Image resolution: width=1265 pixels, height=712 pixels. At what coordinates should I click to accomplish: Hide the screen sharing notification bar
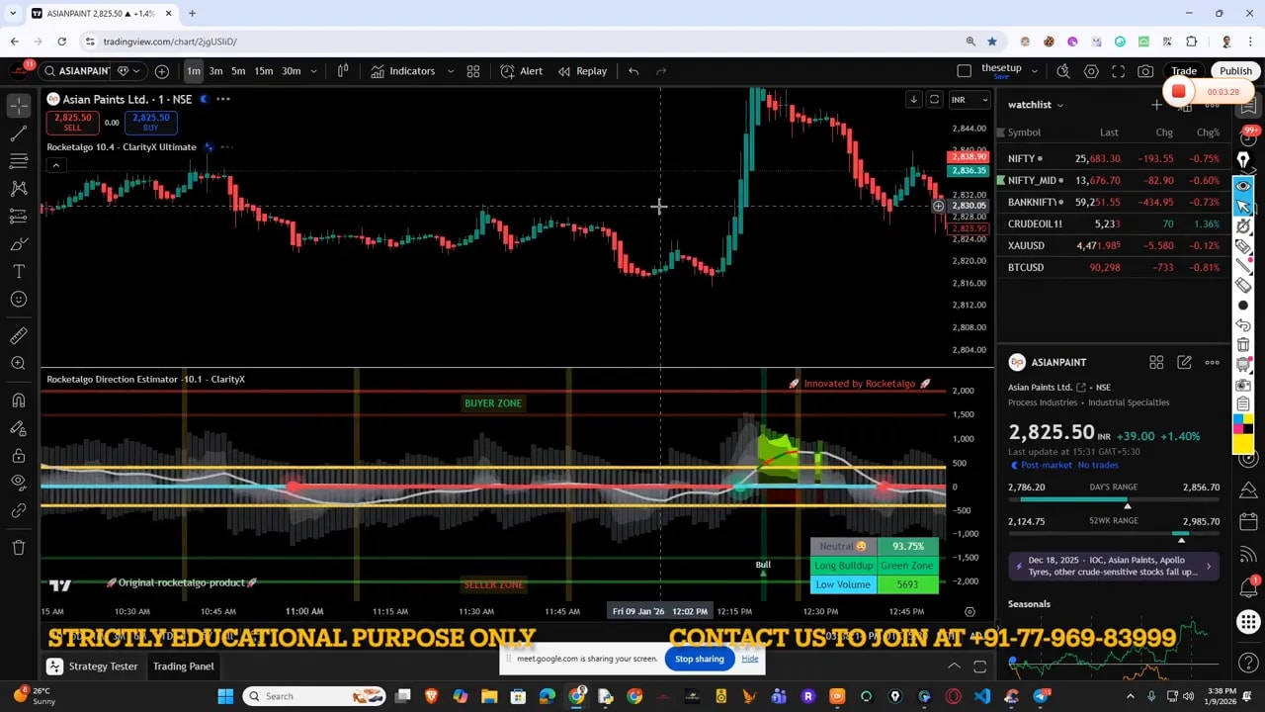(x=750, y=659)
